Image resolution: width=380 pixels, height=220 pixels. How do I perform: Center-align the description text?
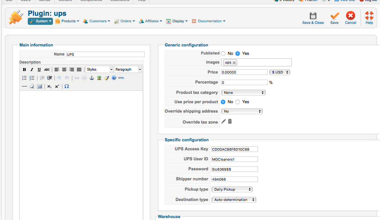coord(64,69)
